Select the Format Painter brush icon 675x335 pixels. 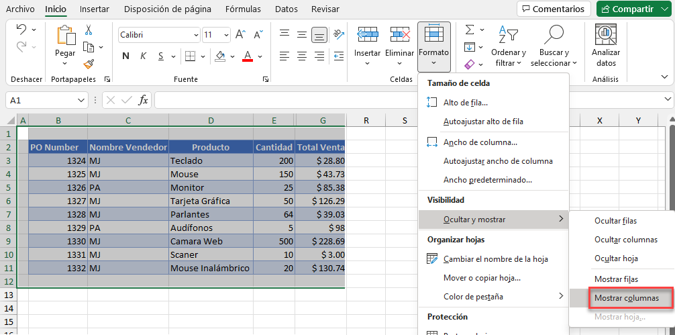click(x=89, y=64)
